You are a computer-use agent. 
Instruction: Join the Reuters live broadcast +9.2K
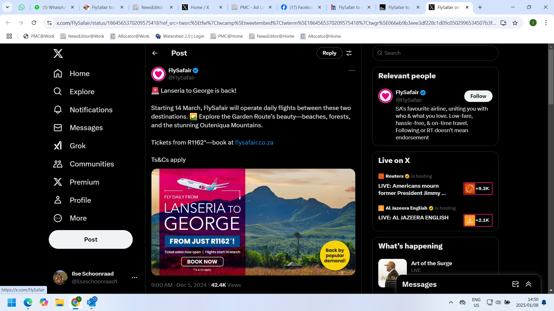pos(478,189)
